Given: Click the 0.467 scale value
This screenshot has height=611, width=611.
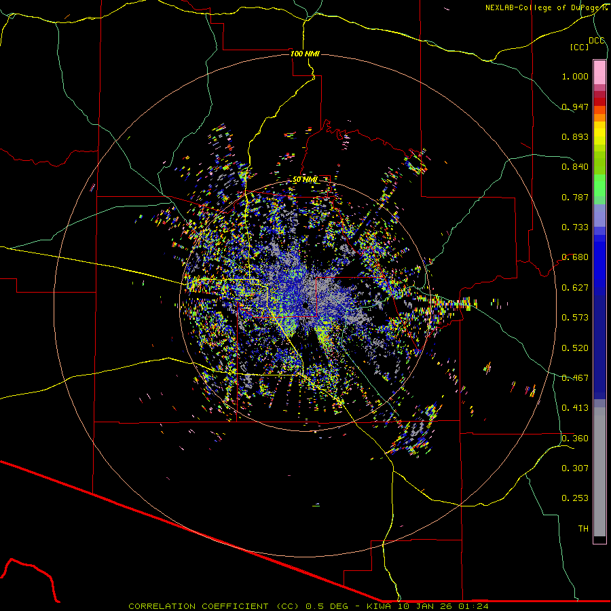Looking at the screenshot, I should point(575,378).
